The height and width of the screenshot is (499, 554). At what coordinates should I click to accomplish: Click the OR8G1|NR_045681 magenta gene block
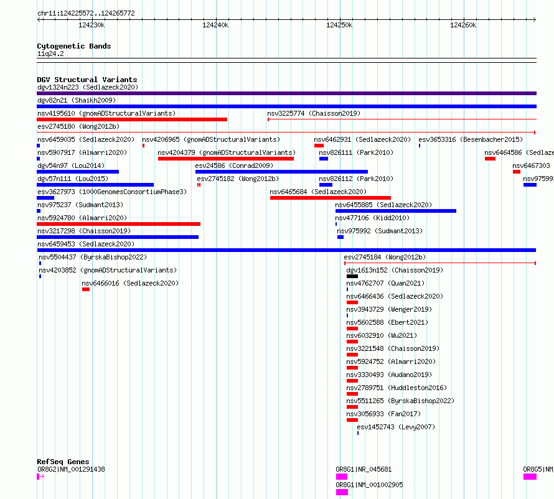(x=341, y=477)
